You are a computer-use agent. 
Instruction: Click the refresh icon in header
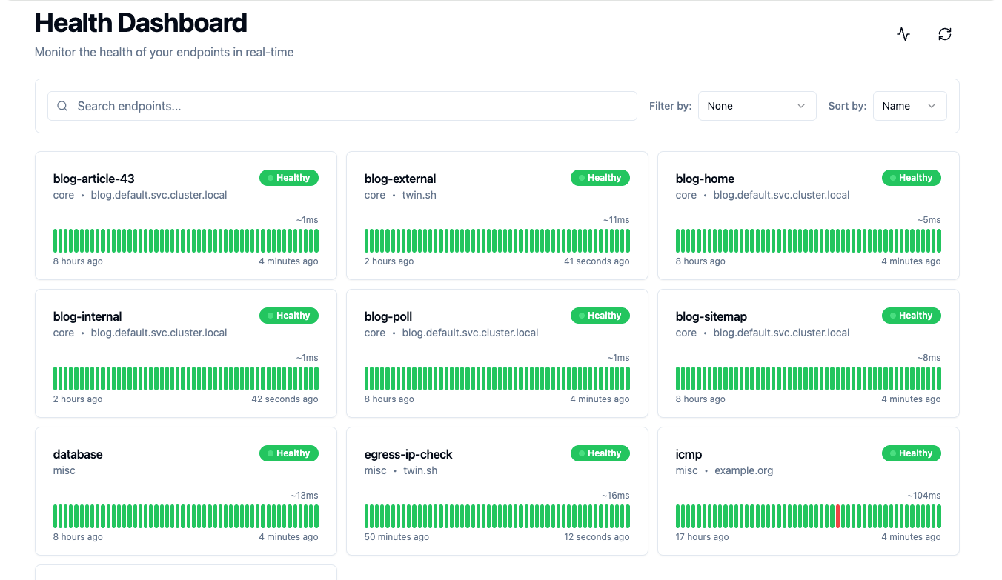pos(944,34)
